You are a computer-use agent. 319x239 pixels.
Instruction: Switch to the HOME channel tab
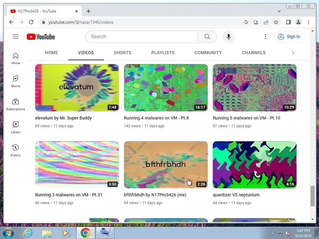pos(51,53)
